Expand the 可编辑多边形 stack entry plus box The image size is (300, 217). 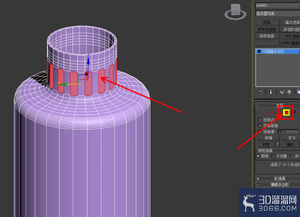[259, 51]
